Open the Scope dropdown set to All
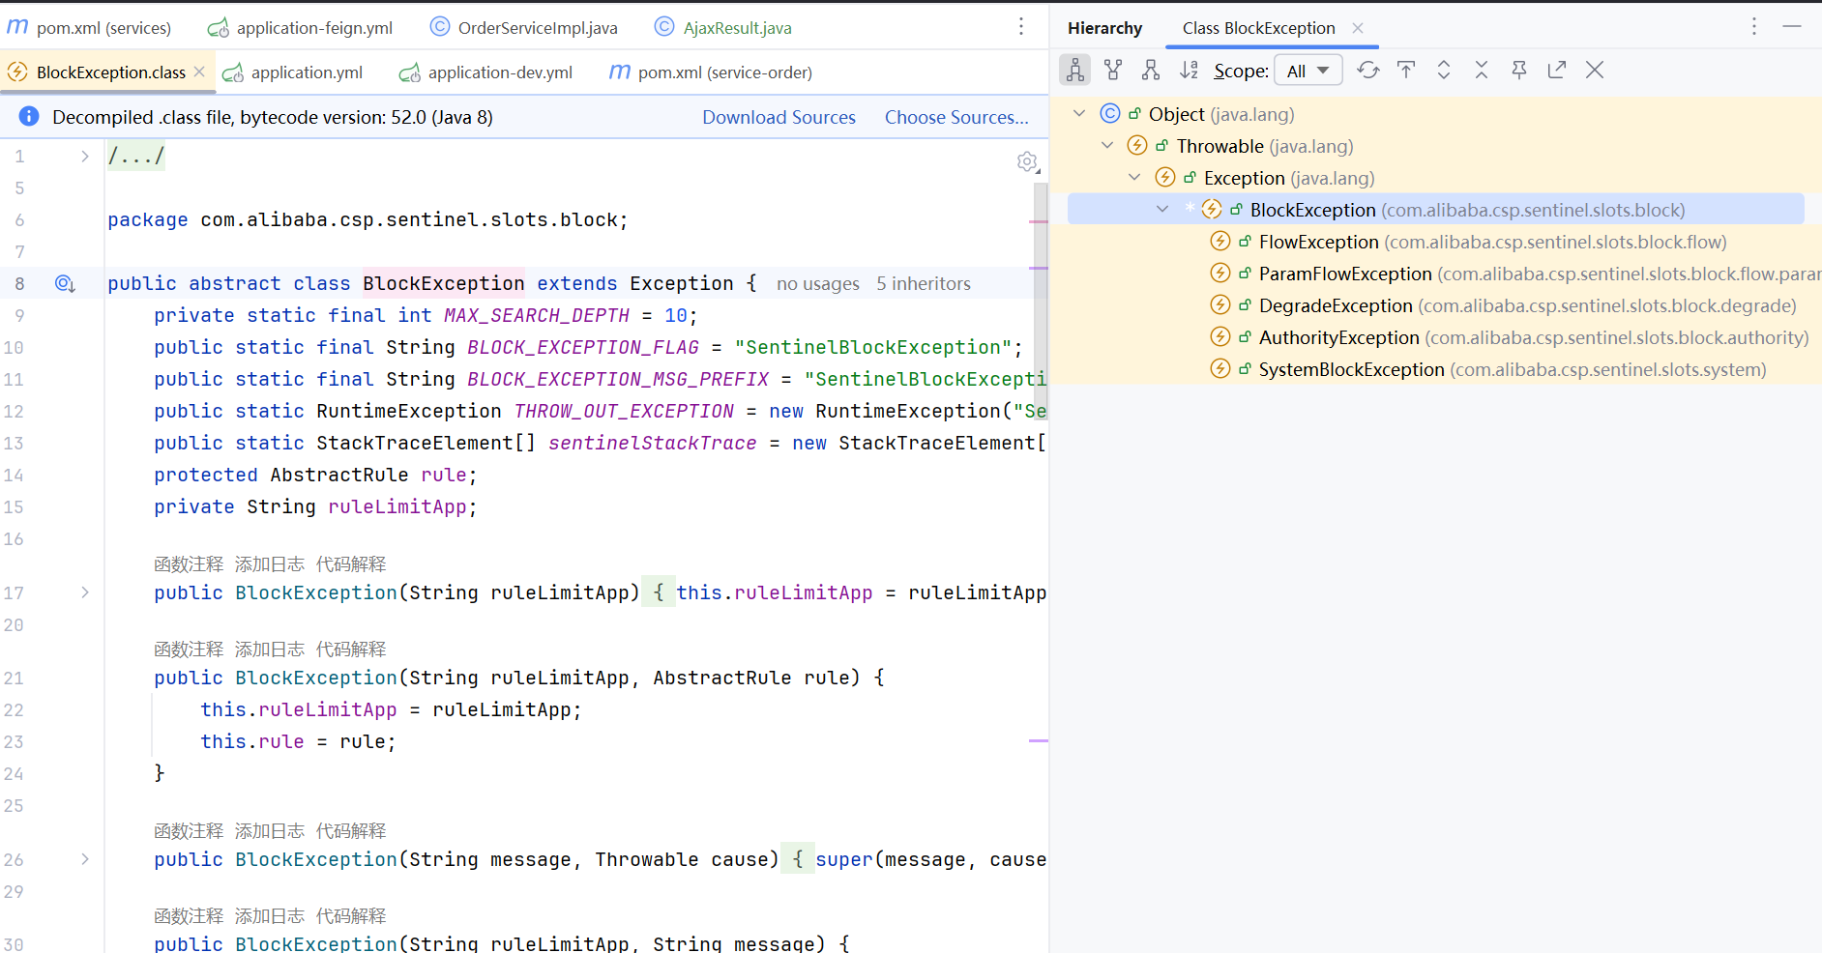This screenshot has height=953, width=1822. point(1308,71)
